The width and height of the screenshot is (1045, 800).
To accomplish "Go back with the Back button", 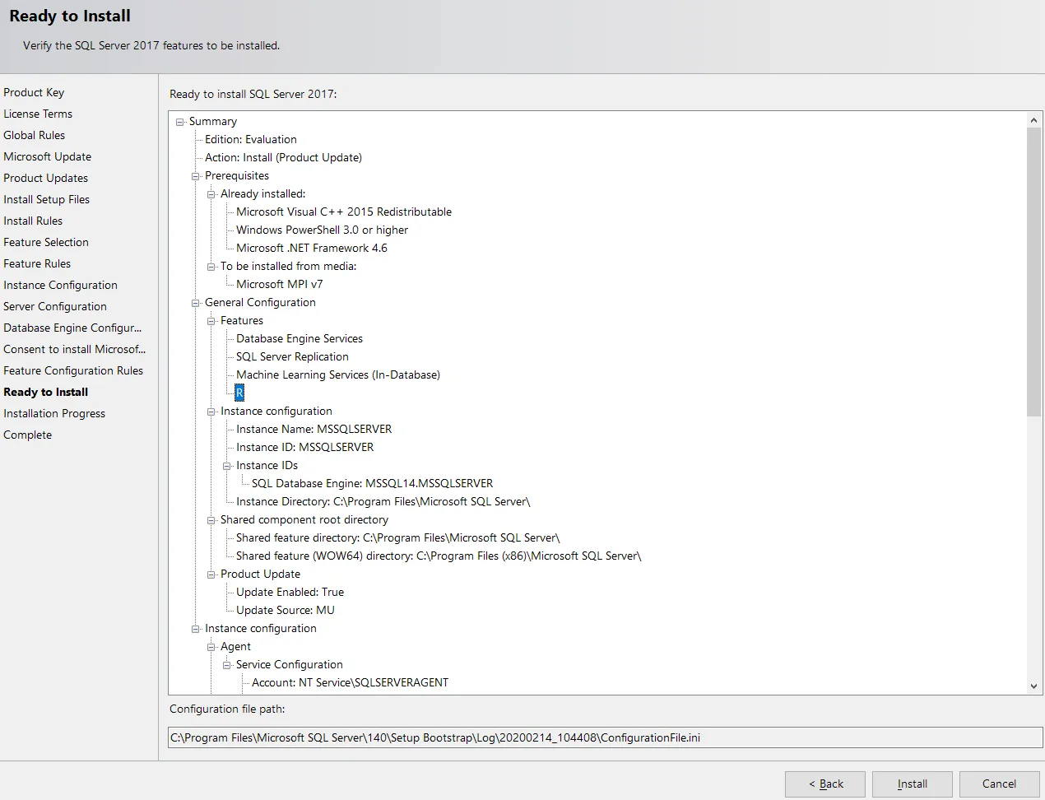I will pos(825,784).
